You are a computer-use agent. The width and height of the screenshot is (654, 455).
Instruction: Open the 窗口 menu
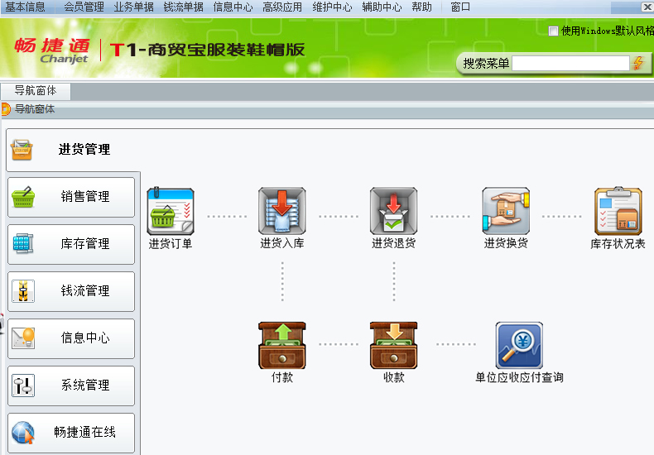coord(460,7)
